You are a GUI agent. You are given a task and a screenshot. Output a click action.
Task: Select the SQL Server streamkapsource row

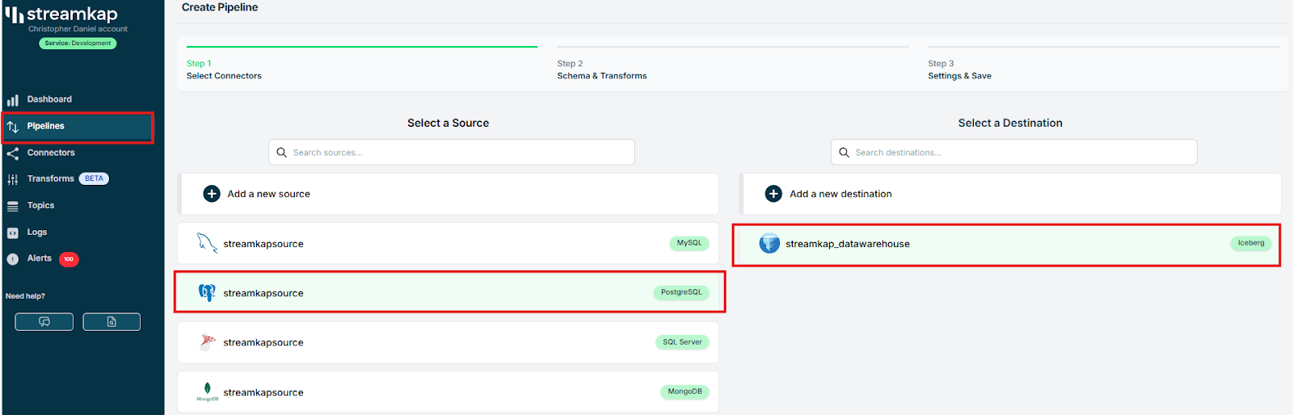(448, 342)
